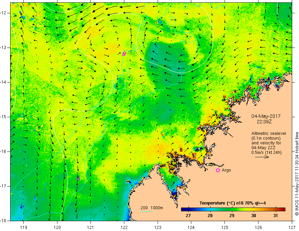The width and height of the screenshot is (299, 231).
Task: Click the latitude axis label -16
Action: pyautogui.click(x=3, y=152)
